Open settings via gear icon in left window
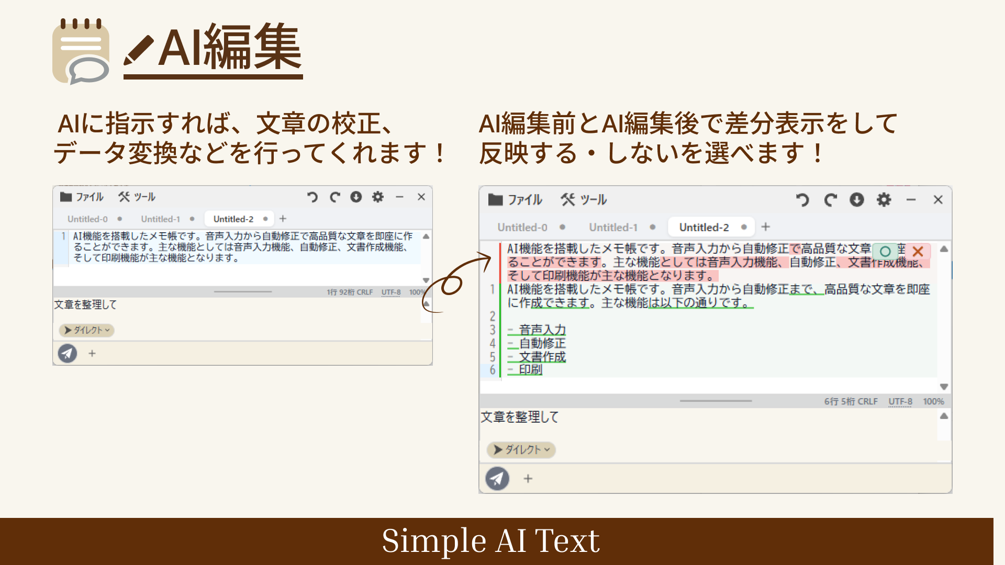Image resolution: width=1005 pixels, height=565 pixels. (x=378, y=197)
